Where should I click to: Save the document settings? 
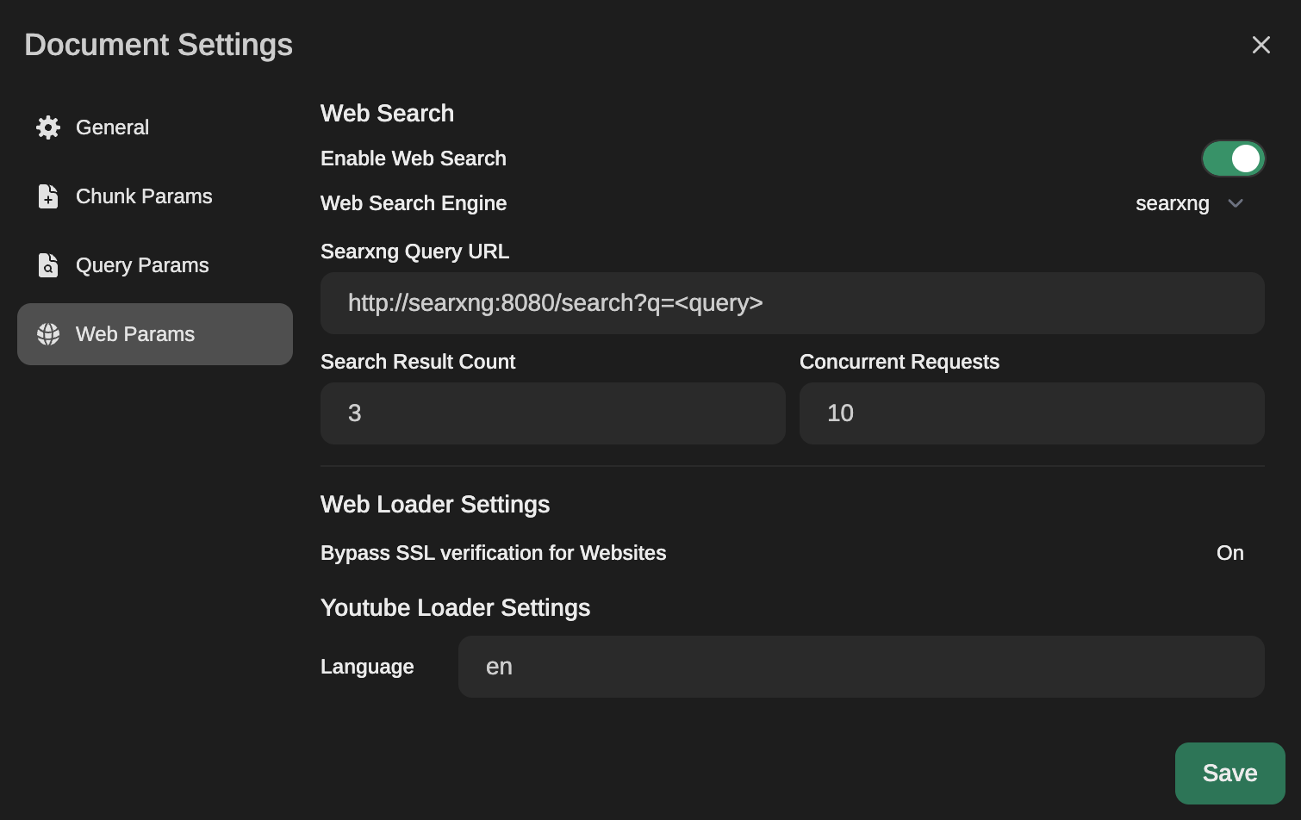point(1230,773)
